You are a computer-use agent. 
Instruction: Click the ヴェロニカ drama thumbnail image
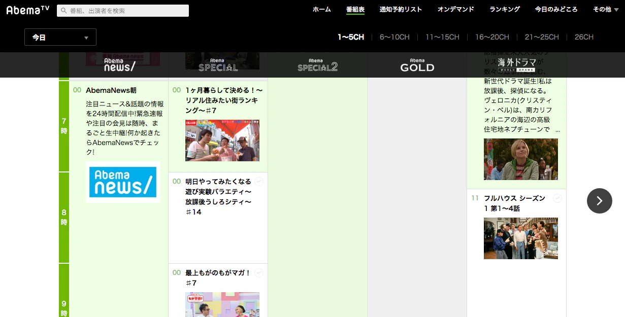pos(521,159)
